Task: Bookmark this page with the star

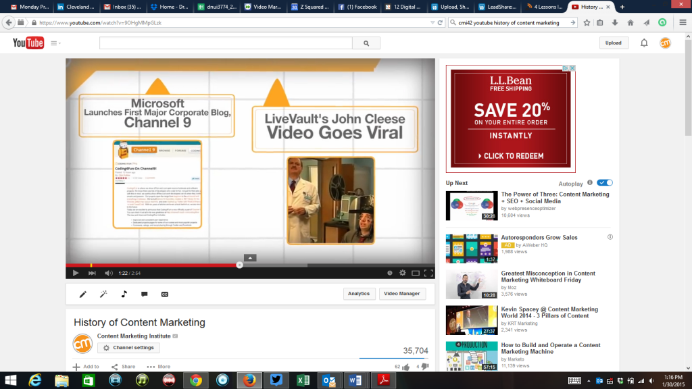Action: (x=587, y=22)
